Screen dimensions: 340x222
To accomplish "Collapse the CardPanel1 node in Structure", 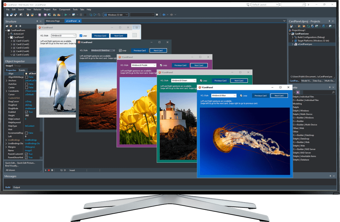I will 9,37.
